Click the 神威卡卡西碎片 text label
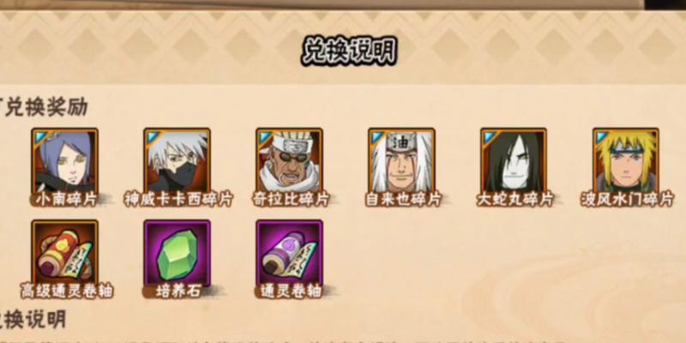Image resolution: width=686 pixels, height=343 pixels. point(178,200)
